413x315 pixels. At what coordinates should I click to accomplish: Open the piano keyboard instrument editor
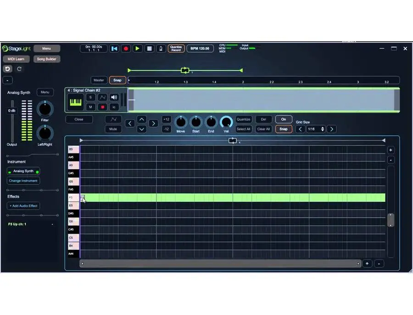tap(75, 102)
